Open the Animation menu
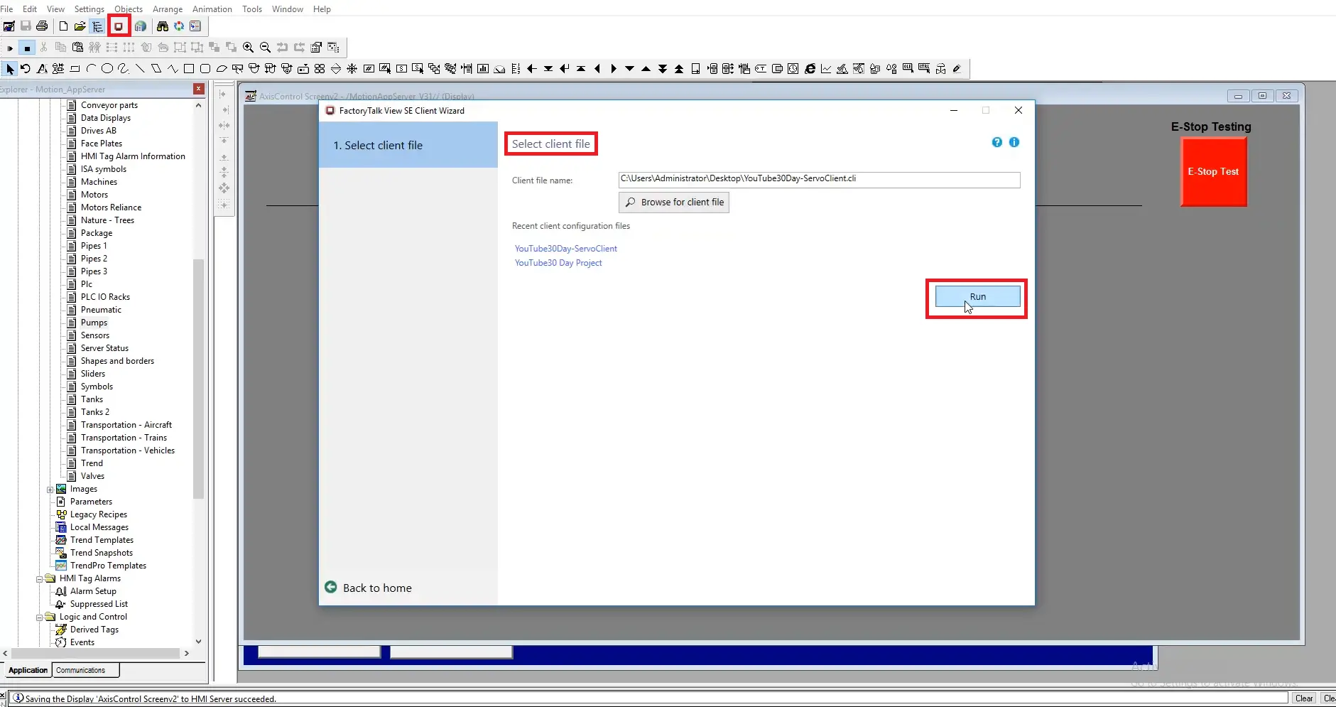Image resolution: width=1336 pixels, height=707 pixels. [212, 9]
